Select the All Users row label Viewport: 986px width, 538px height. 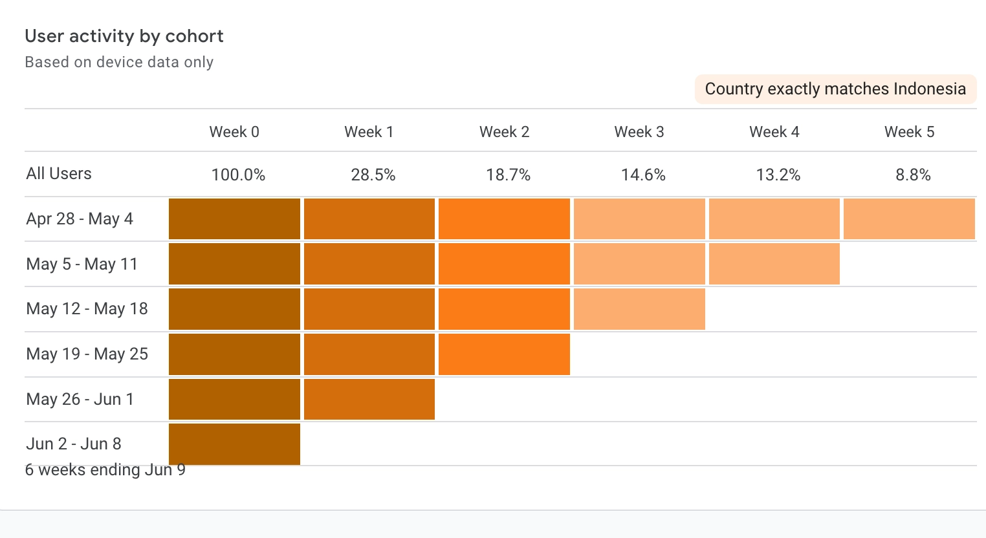pyautogui.click(x=59, y=174)
